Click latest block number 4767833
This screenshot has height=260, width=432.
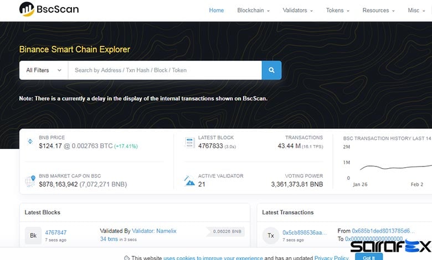(210, 146)
